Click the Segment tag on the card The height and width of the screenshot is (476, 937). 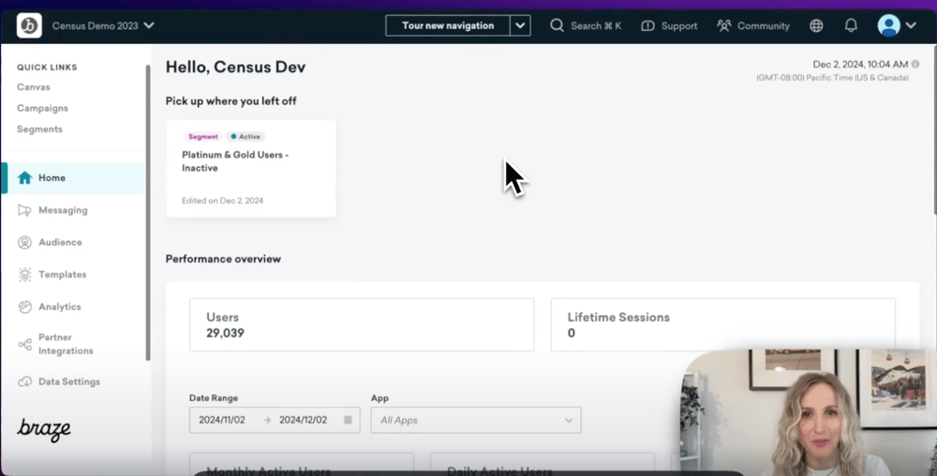(x=203, y=137)
